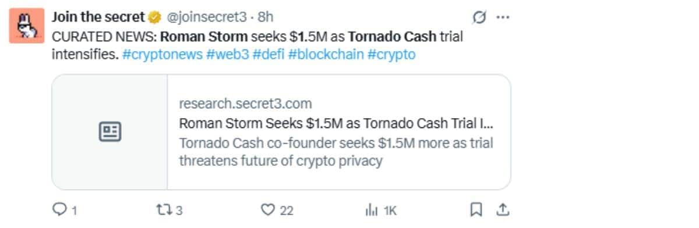The image size is (699, 228).
Task: Repost this tweet with the retweet icon
Action: [164, 209]
